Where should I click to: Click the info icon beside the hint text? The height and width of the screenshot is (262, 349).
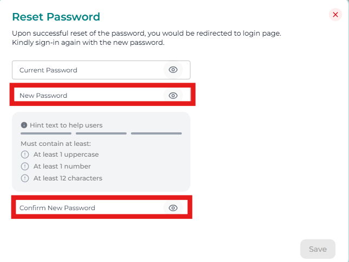[24, 125]
